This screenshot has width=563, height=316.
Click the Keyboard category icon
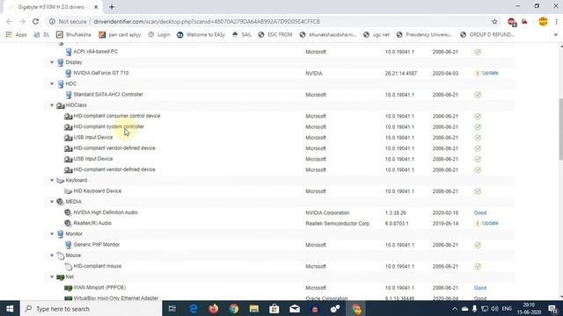[x=61, y=181]
